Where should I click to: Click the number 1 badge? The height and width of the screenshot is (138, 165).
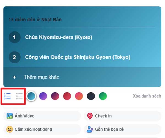(x=15, y=37)
